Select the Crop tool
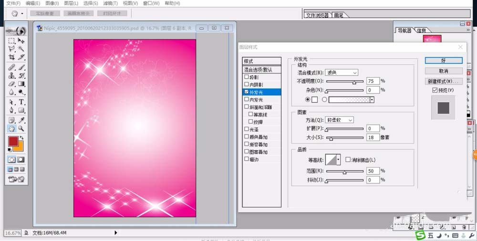This screenshot has width=477, height=241. pos(11,57)
